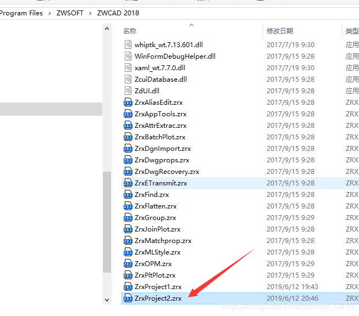359x316 pixels.
Task: Click the ZRX icon of ZrxDwgprops.zrx
Action: coord(128,160)
